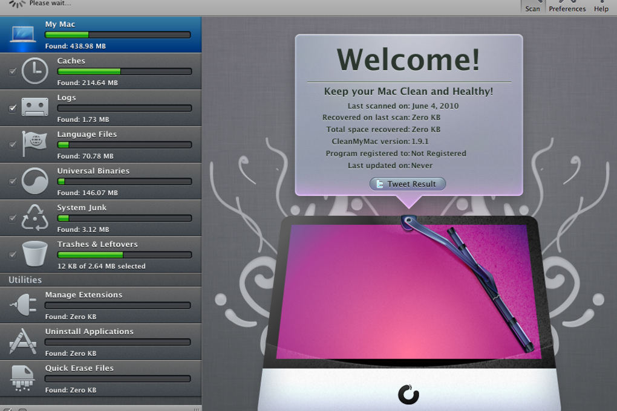
Task: Click 'Found: 214.64 MB' text
Action: tap(87, 83)
